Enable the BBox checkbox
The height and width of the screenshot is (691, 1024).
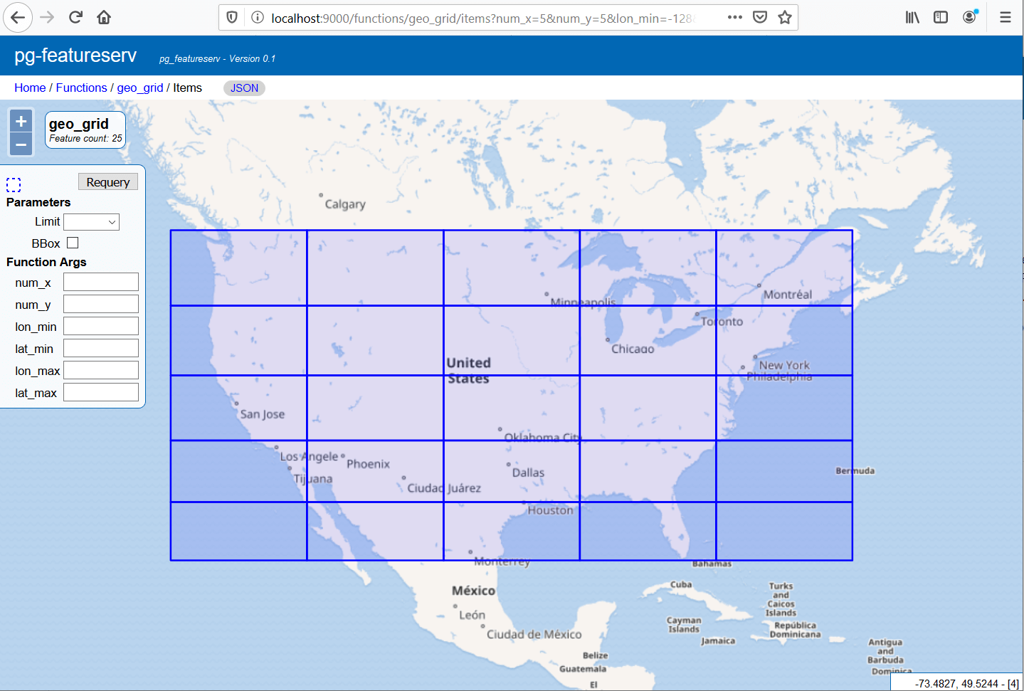73,243
